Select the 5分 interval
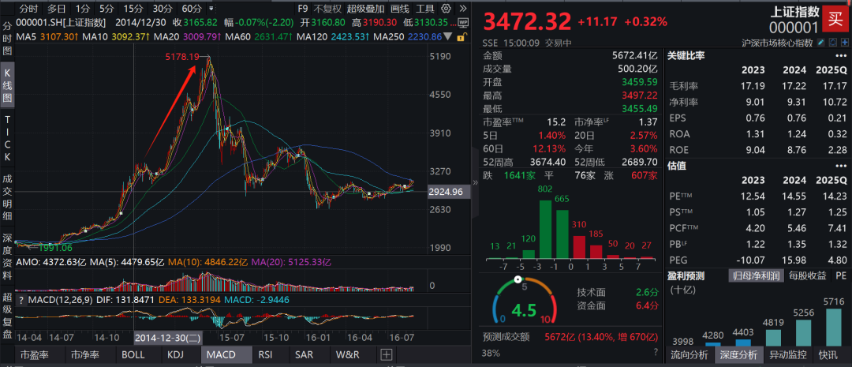The image size is (852, 367). pyautogui.click(x=106, y=9)
